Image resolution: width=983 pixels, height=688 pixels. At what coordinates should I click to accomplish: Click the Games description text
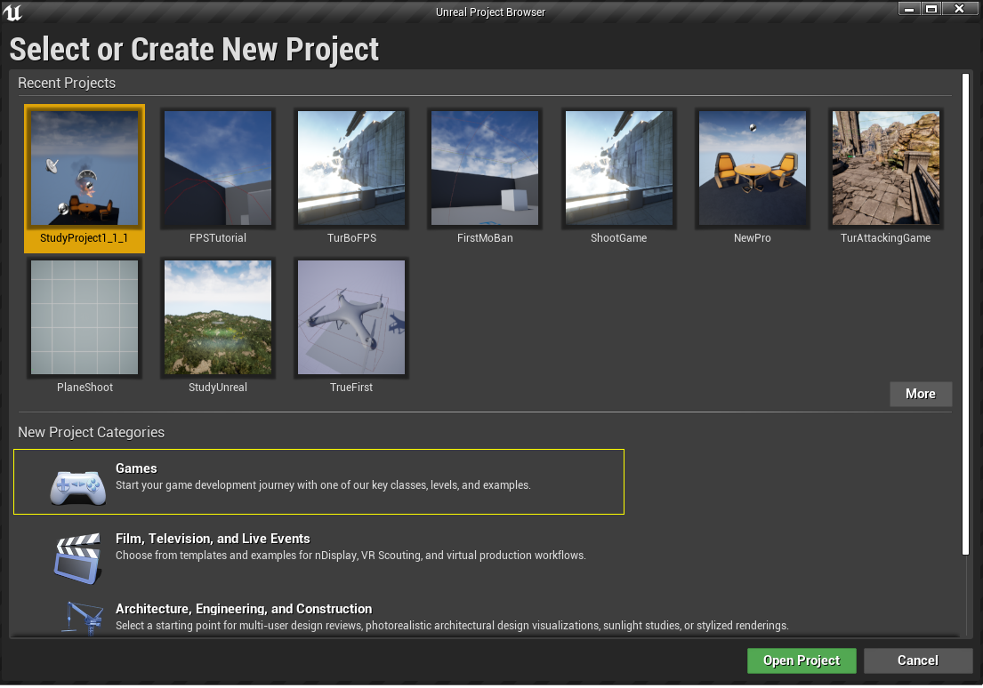tap(323, 485)
